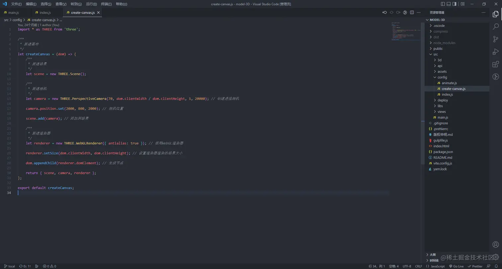This screenshot has height=269, width=502.
Task: Expand the 3d folder
Action: (457, 60)
